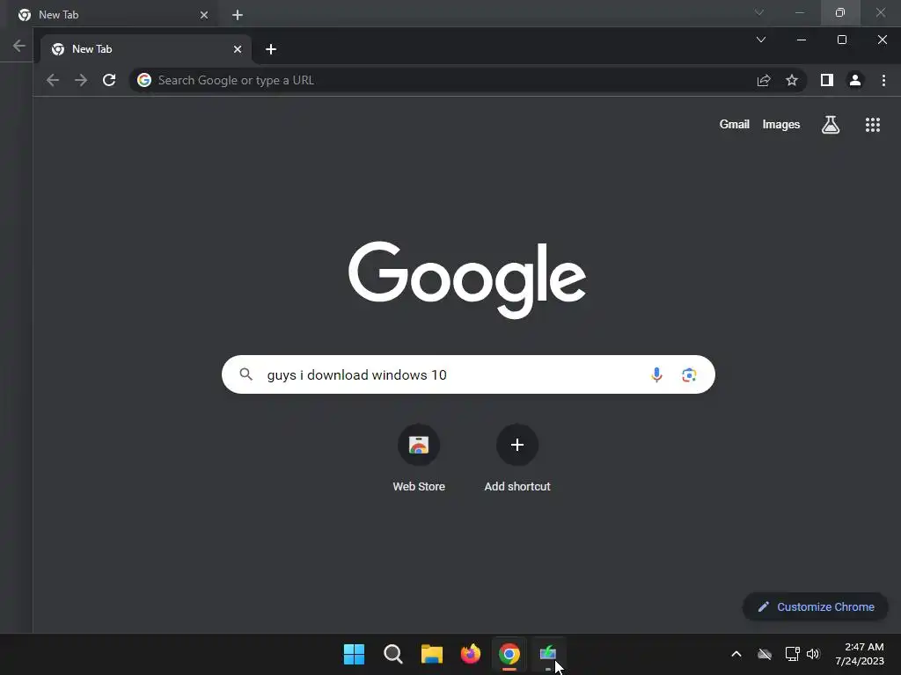Go back in front Chrome window
Image resolution: width=901 pixels, height=675 pixels.
pos(53,80)
